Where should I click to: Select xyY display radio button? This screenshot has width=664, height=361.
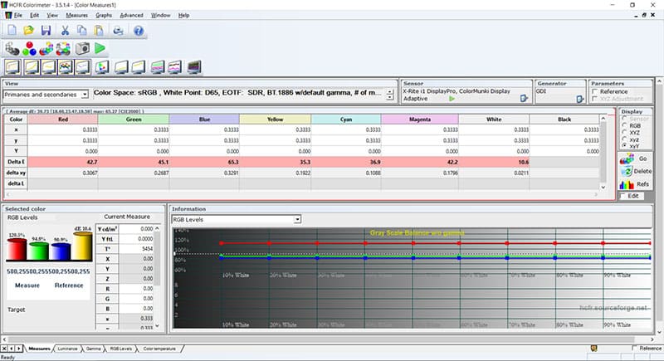pyautogui.click(x=624, y=145)
